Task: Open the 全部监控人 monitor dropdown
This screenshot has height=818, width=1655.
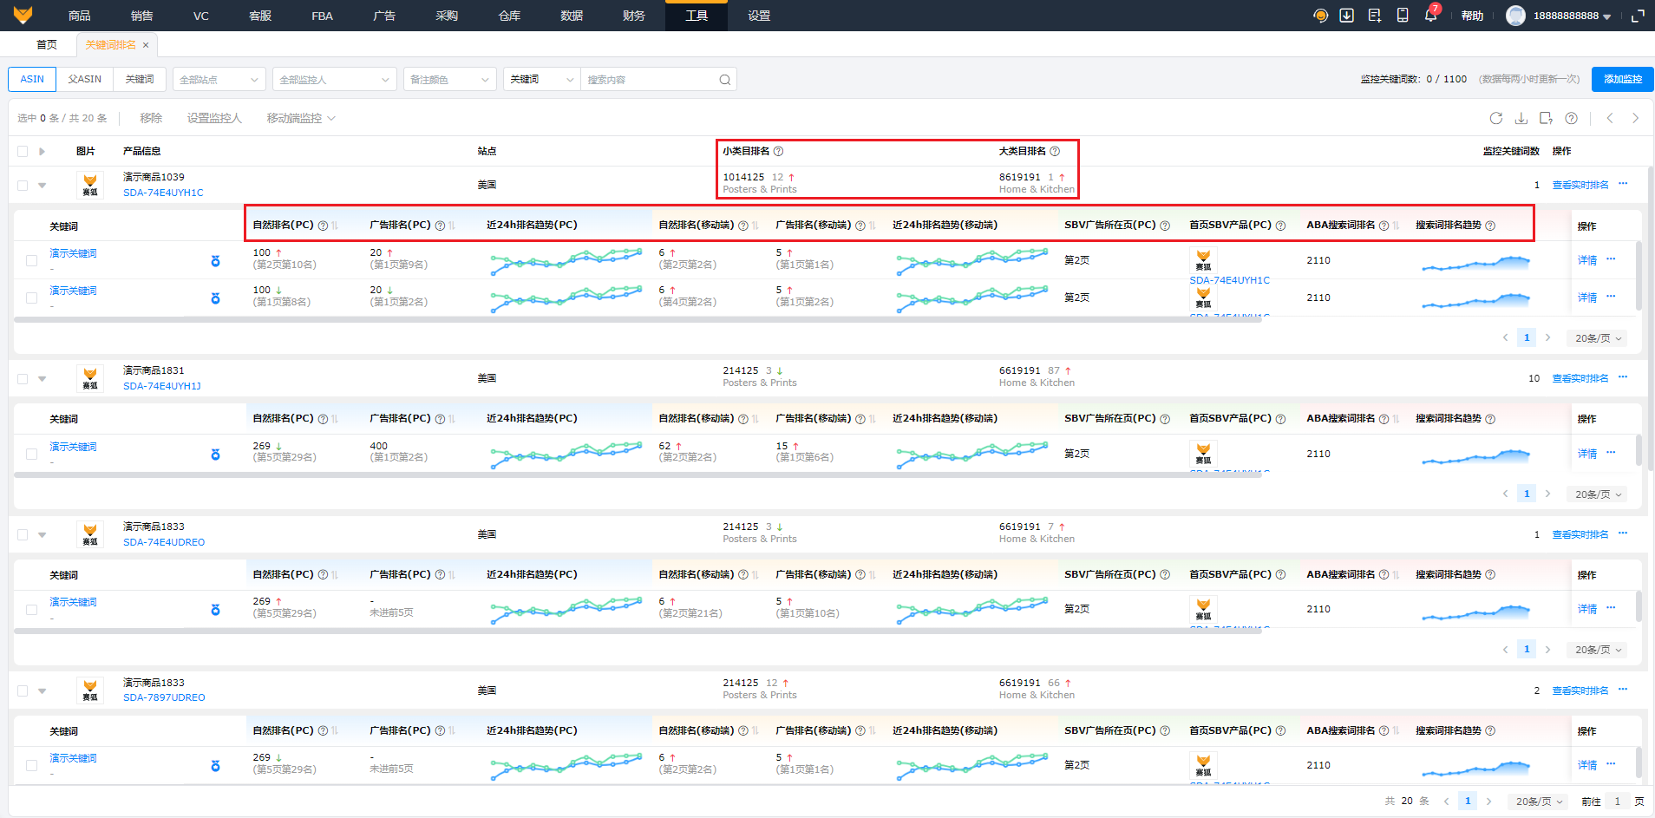Action: point(334,80)
